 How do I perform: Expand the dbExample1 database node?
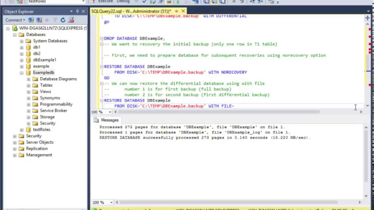pos(22,60)
